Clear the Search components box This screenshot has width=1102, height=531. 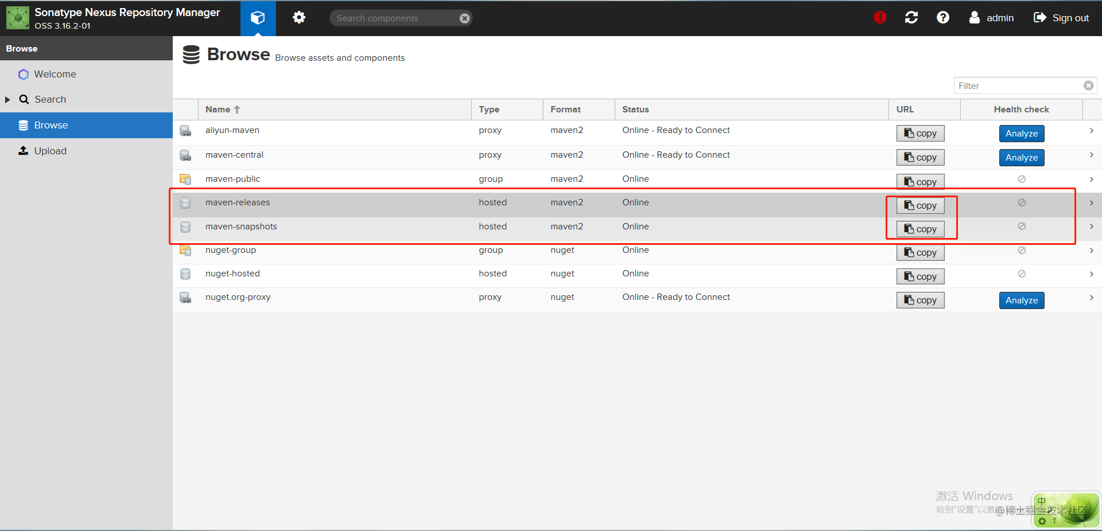[465, 18]
